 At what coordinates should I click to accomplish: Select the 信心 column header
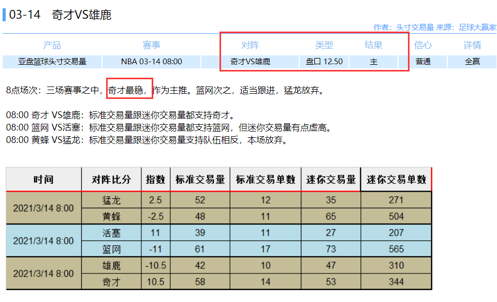coord(423,45)
